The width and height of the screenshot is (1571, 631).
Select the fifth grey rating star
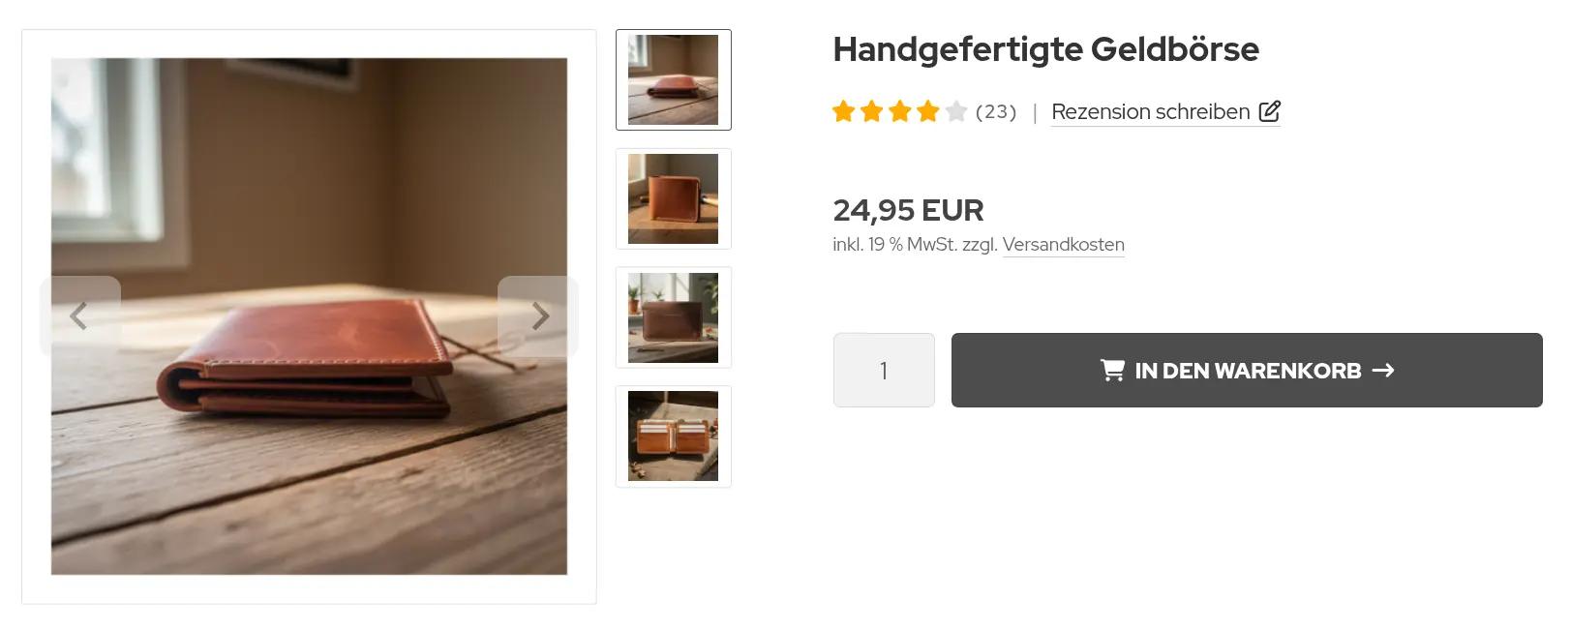pyautogui.click(x=956, y=111)
